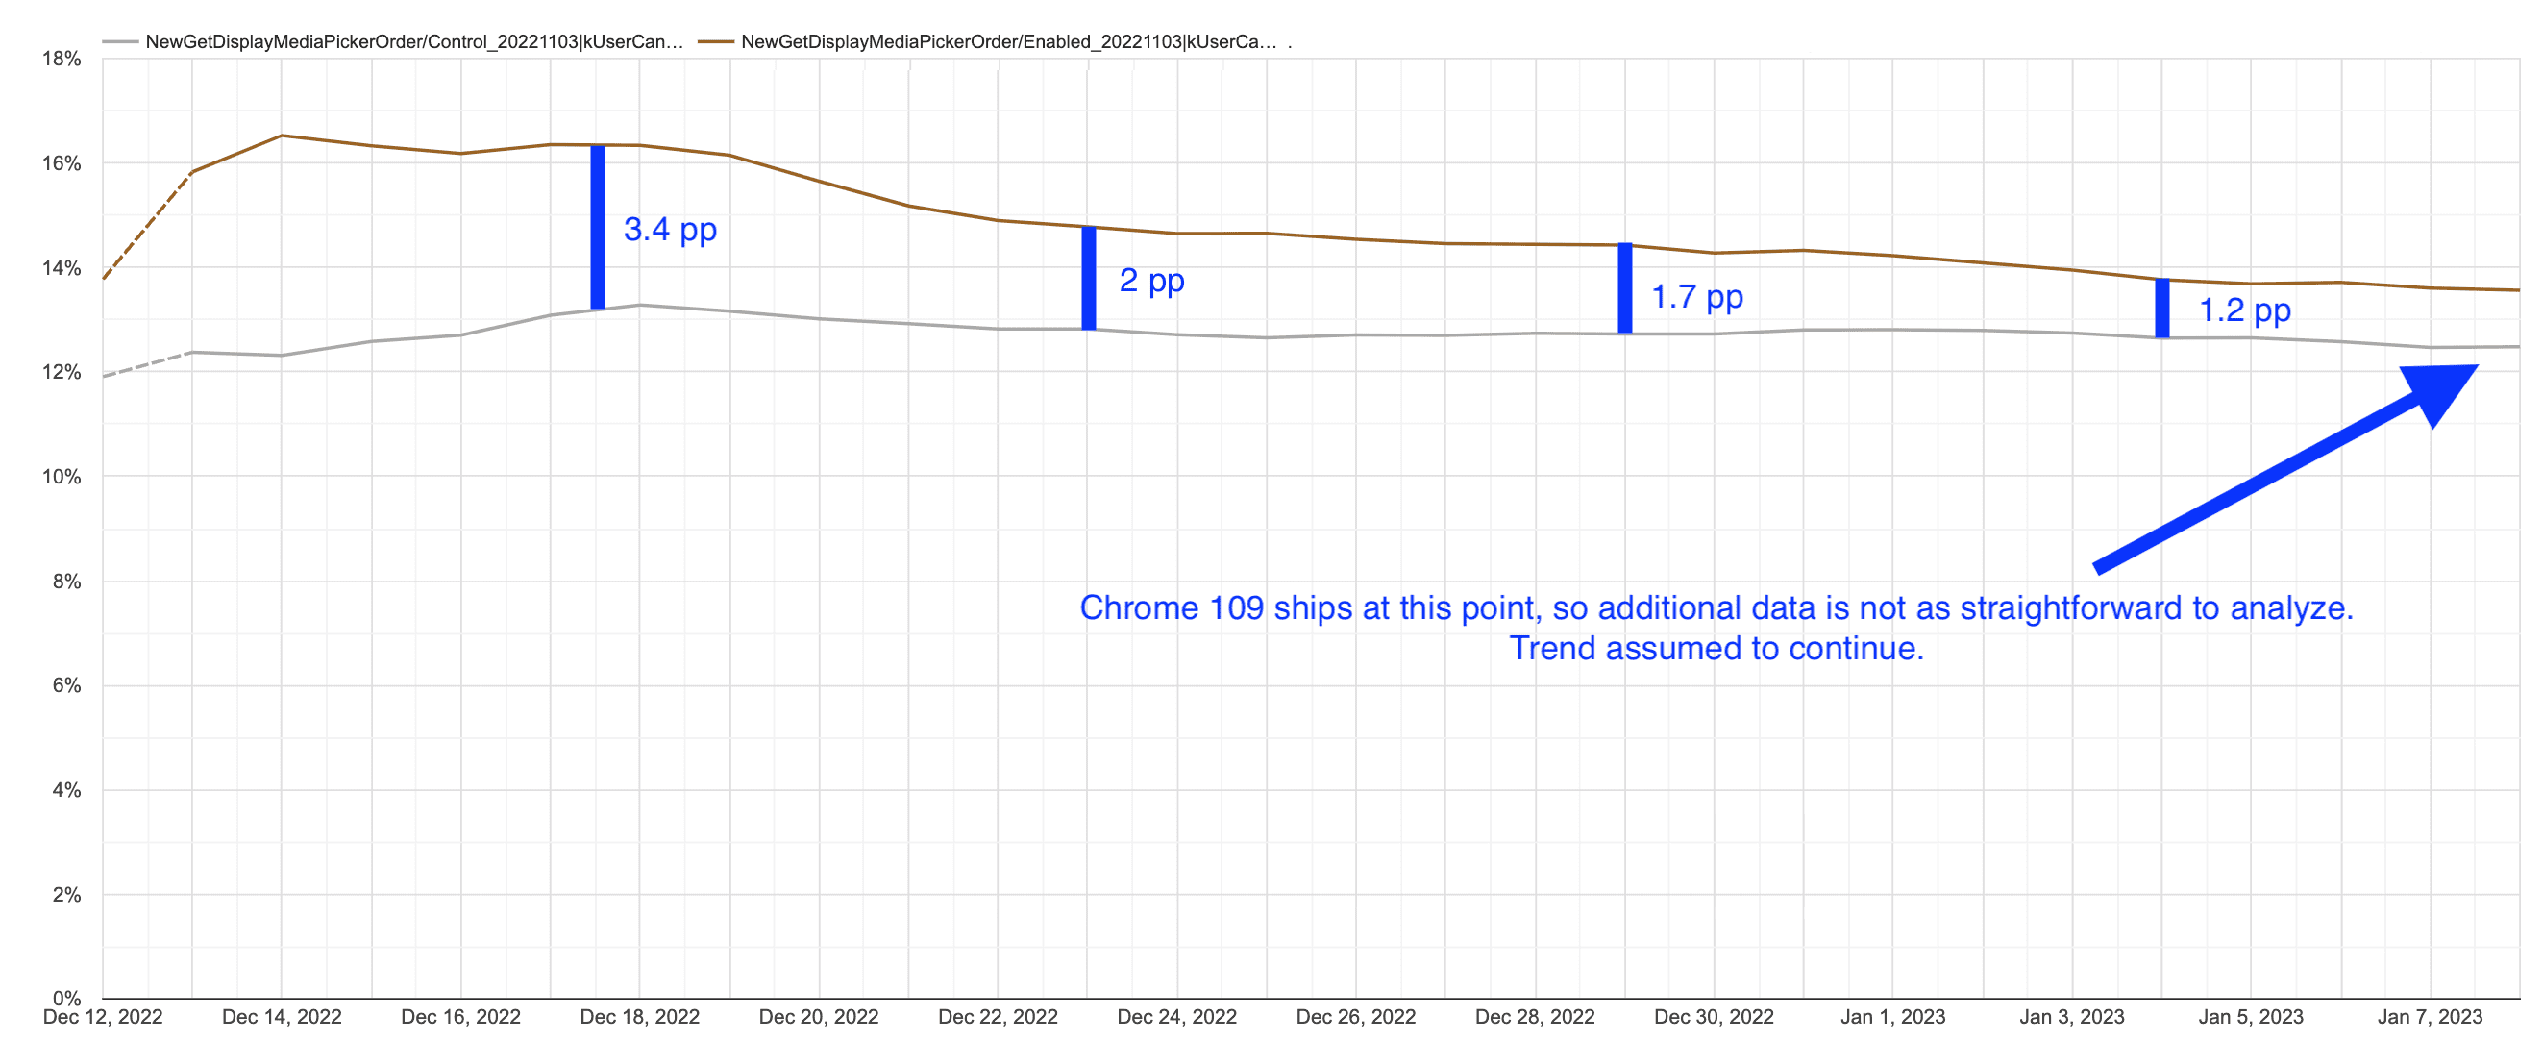Click the Dec 28, 2022 x-axis label
2543x1040 pixels.
[1535, 1016]
